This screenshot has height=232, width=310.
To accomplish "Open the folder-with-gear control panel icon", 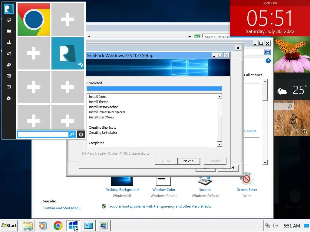I will (x=9, y=65).
